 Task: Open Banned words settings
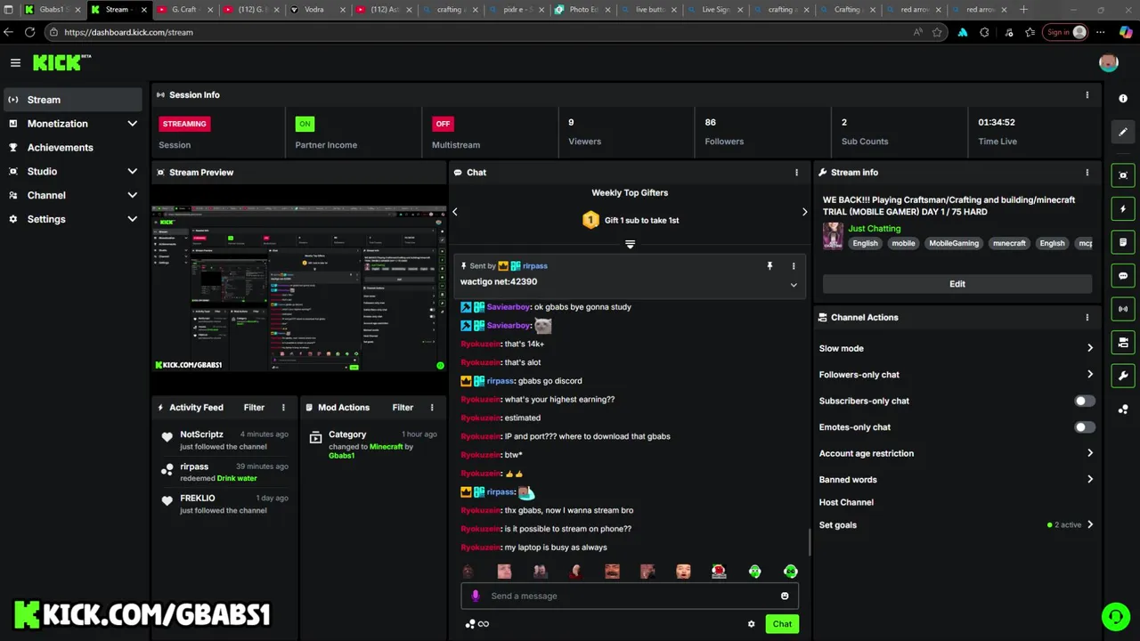957,479
